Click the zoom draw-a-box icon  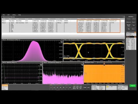tap(129, 29)
